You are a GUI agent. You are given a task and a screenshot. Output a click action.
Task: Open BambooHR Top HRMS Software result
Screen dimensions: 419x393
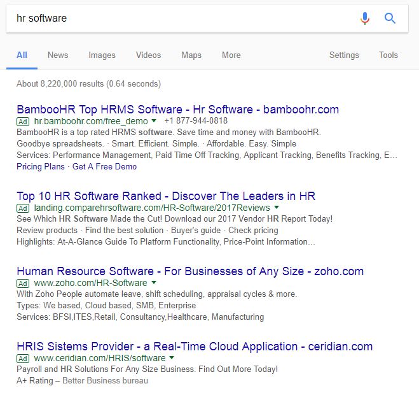(177, 110)
